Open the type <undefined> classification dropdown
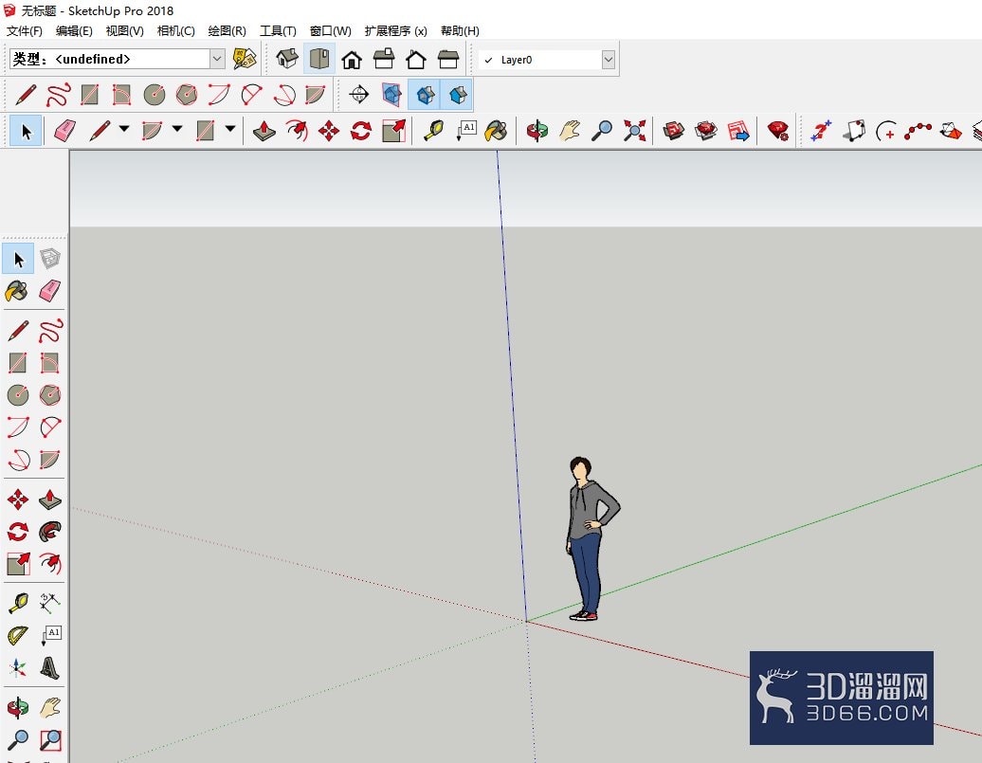This screenshot has width=982, height=763. (x=217, y=59)
